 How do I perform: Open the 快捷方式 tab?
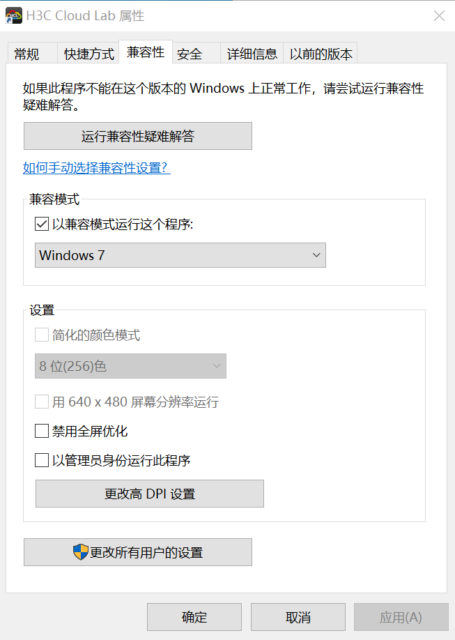click(89, 54)
